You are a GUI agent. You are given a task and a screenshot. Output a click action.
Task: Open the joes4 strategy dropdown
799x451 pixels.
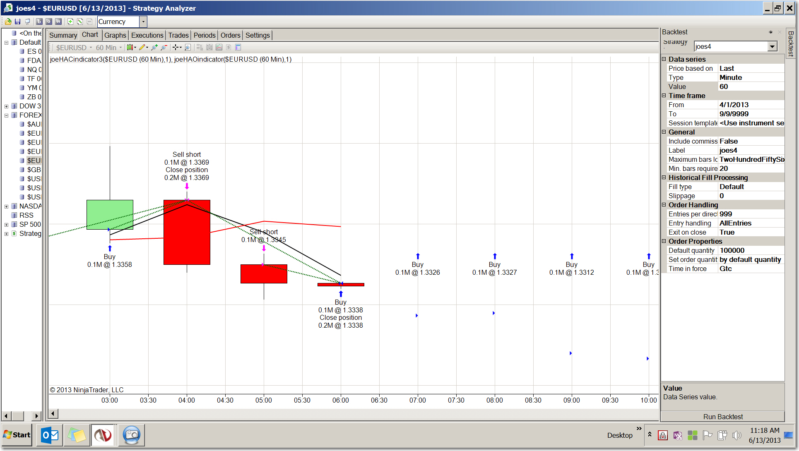[772, 47]
